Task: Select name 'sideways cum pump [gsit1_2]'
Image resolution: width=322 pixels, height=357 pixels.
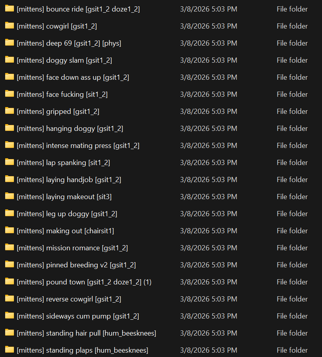Action: 92,316
